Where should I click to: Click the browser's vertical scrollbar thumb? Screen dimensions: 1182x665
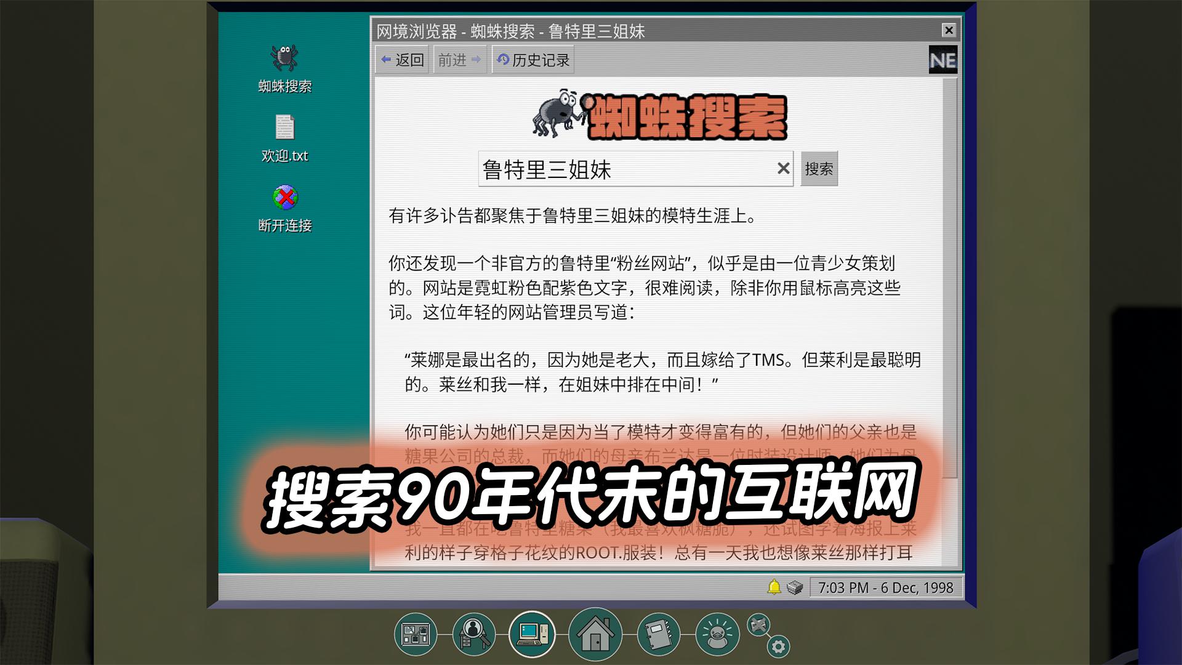click(951, 277)
